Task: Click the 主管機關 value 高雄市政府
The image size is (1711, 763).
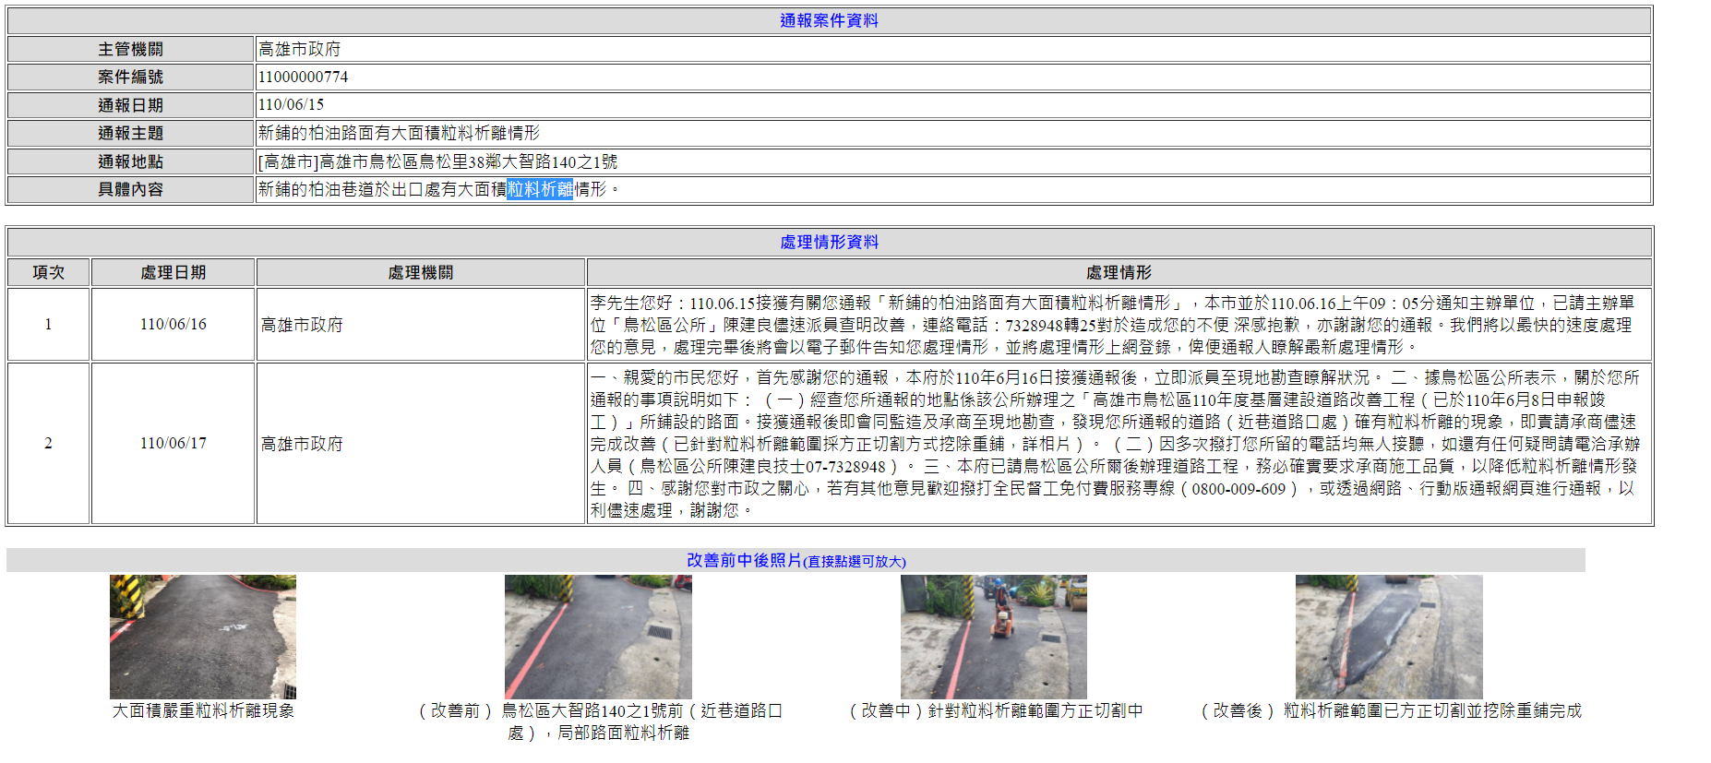Action: (x=299, y=49)
